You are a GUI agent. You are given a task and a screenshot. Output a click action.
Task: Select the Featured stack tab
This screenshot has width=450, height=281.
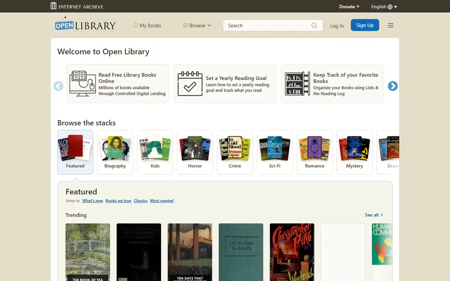point(75,152)
